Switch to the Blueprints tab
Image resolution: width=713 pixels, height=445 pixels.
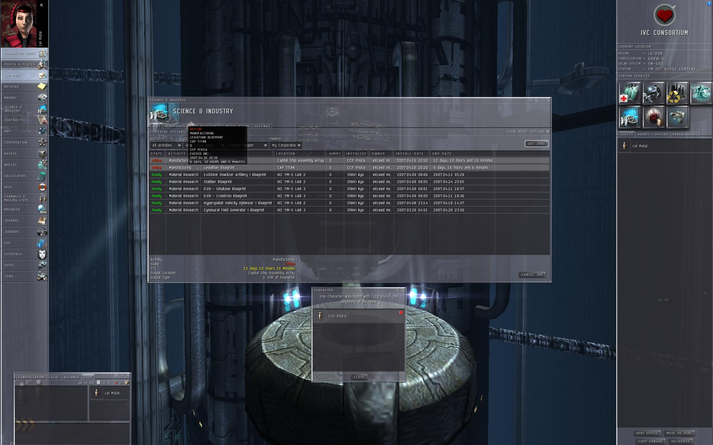[175, 126]
